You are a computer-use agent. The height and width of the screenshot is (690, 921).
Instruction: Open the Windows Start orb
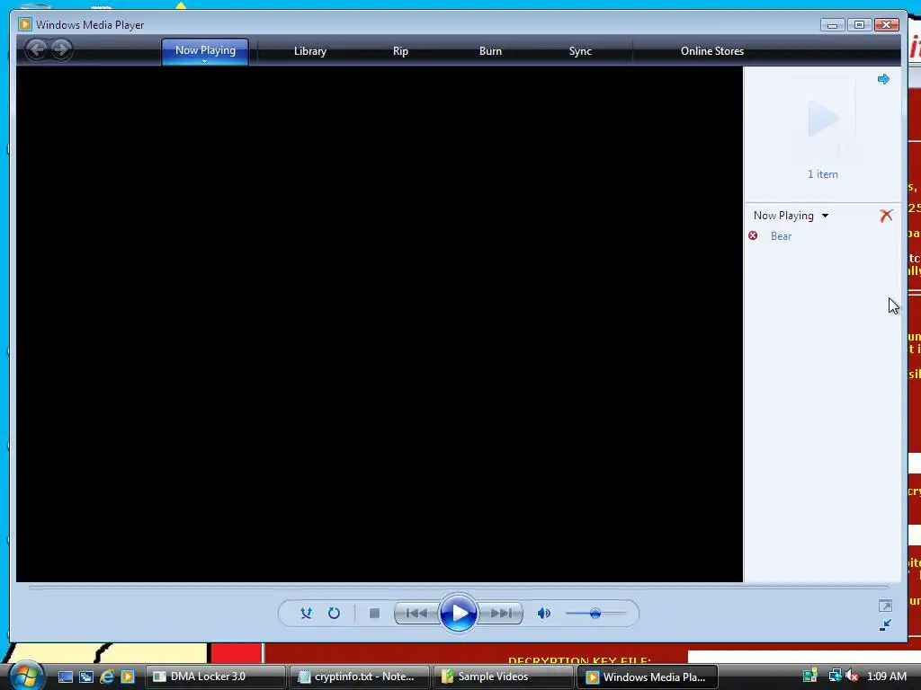click(x=26, y=677)
